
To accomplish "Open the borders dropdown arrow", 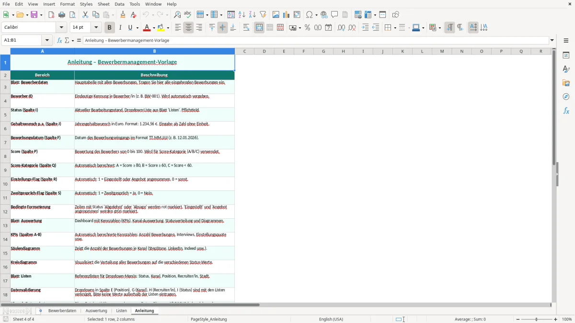I will (394, 28).
